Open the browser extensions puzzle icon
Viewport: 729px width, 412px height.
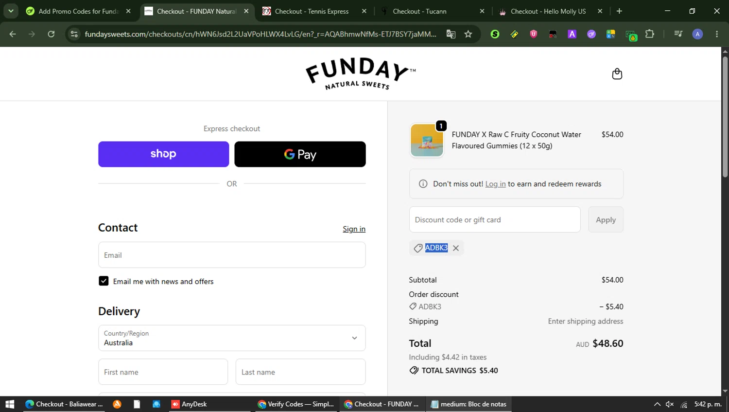point(650,34)
